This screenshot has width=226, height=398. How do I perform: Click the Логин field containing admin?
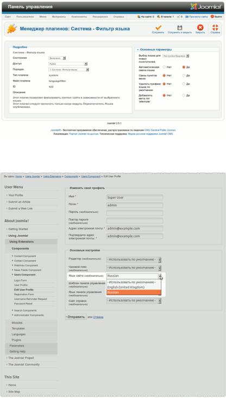point(135,205)
